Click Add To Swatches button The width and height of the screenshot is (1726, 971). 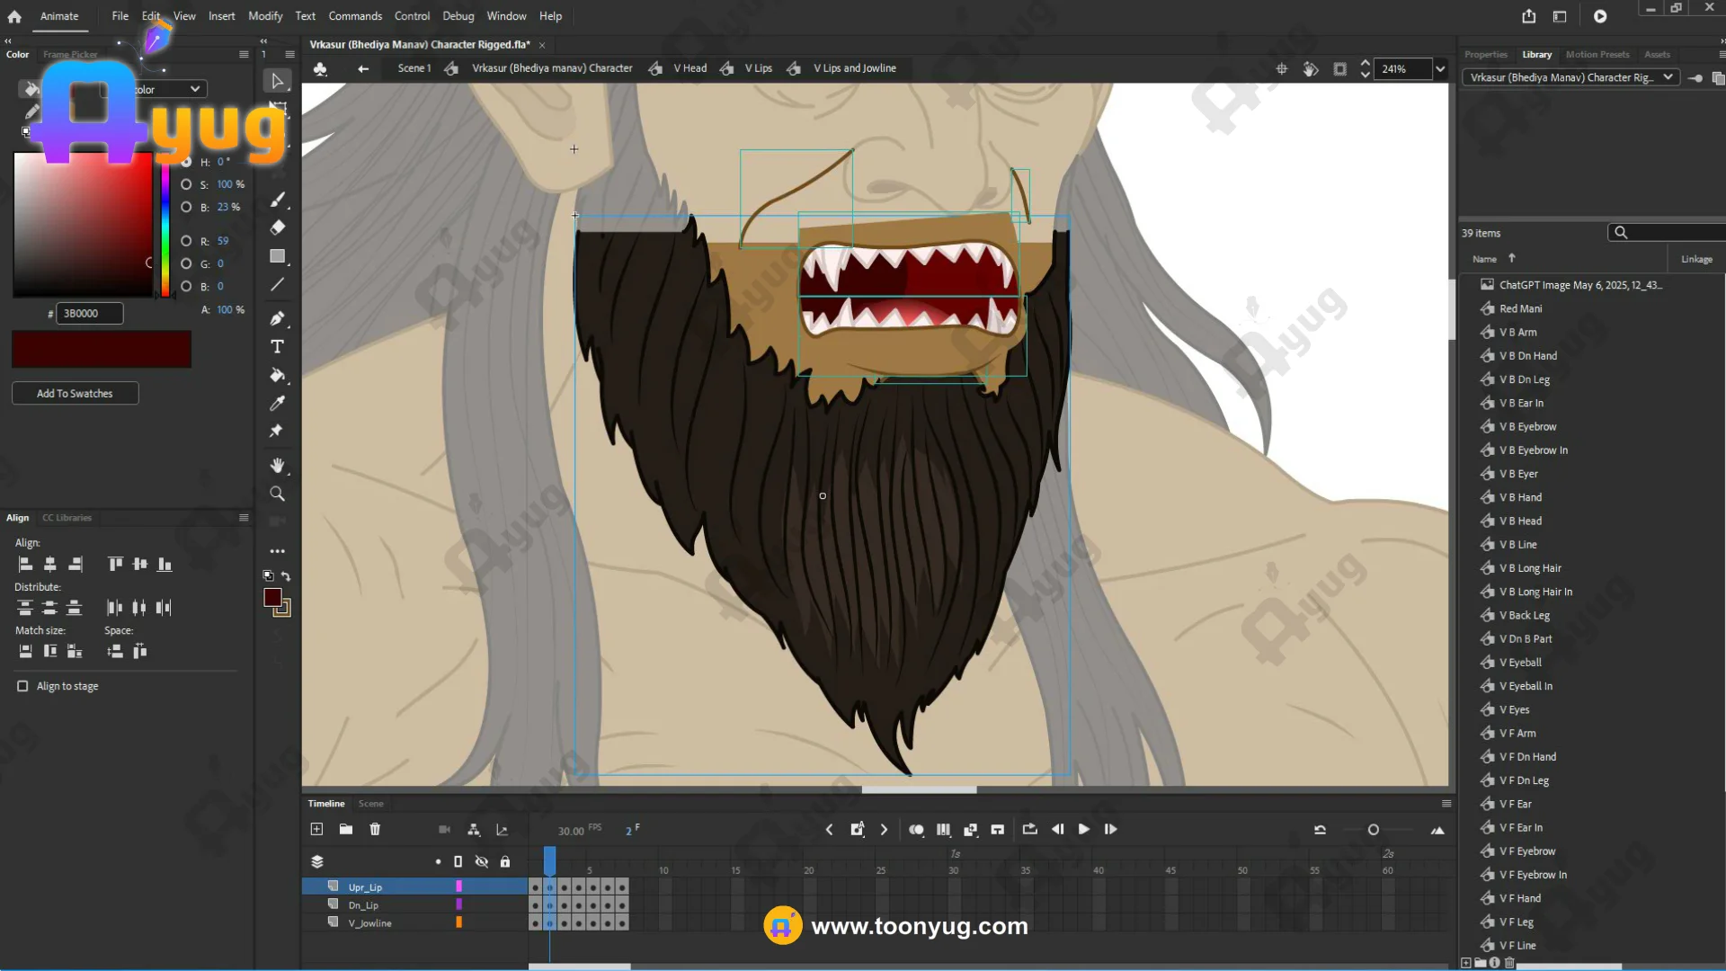tap(75, 393)
